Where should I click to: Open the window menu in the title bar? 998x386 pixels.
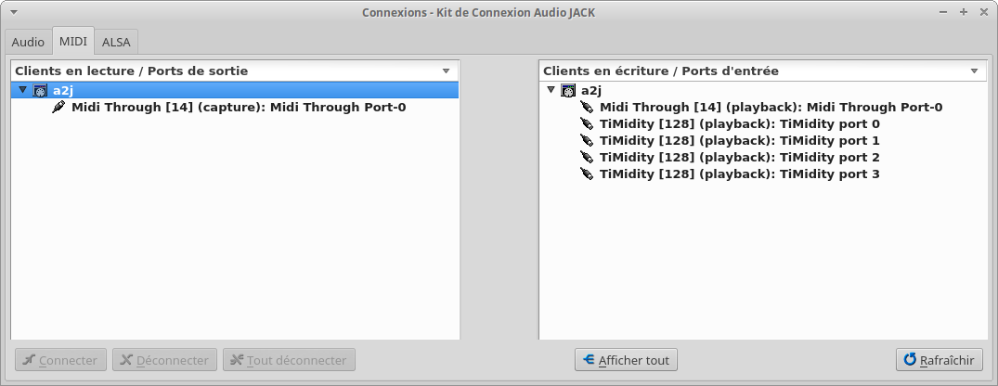(11, 12)
